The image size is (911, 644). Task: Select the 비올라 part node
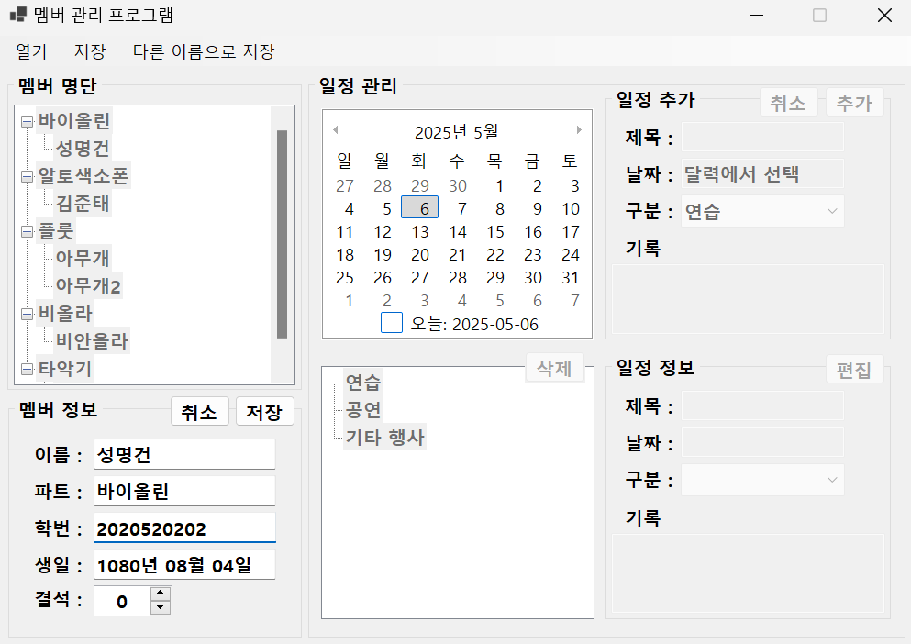pyautogui.click(x=65, y=313)
